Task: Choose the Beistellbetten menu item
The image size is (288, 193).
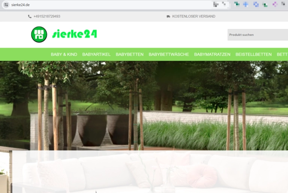Action: (253, 54)
